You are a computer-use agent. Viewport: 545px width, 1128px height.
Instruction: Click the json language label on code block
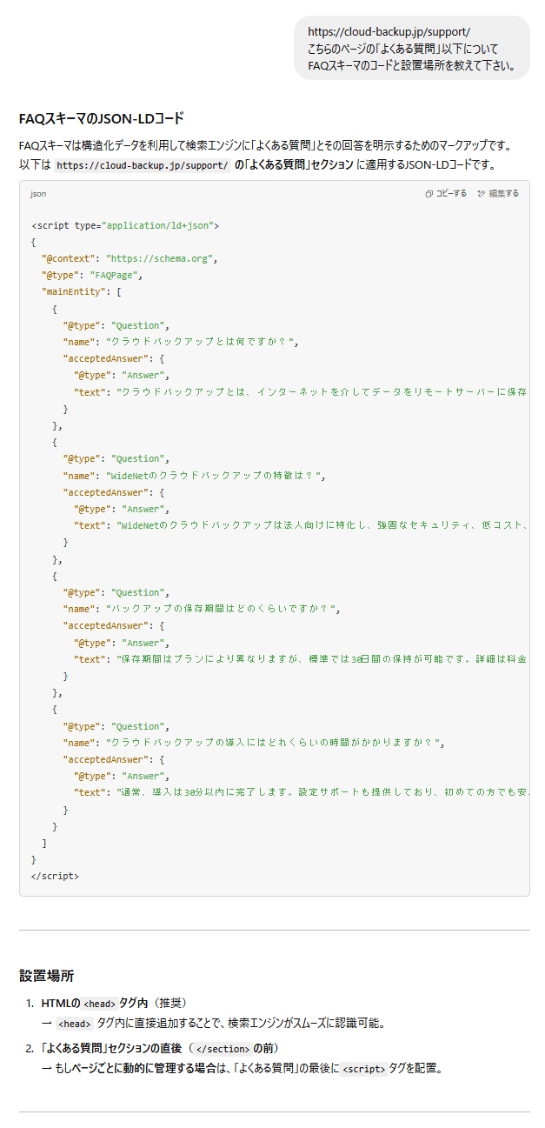point(38,193)
